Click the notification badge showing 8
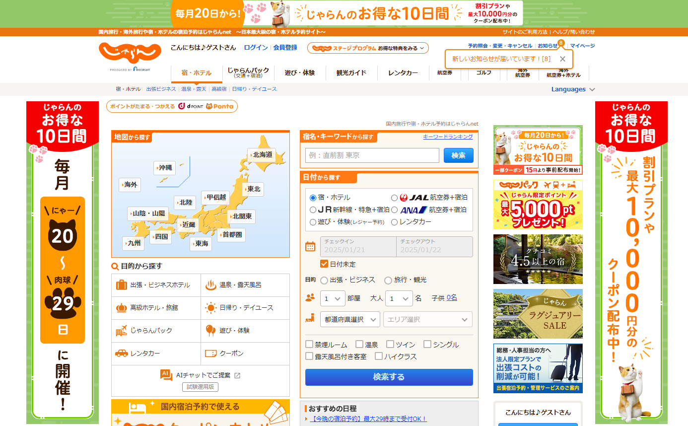Image resolution: width=688 pixels, height=426 pixels. (561, 43)
